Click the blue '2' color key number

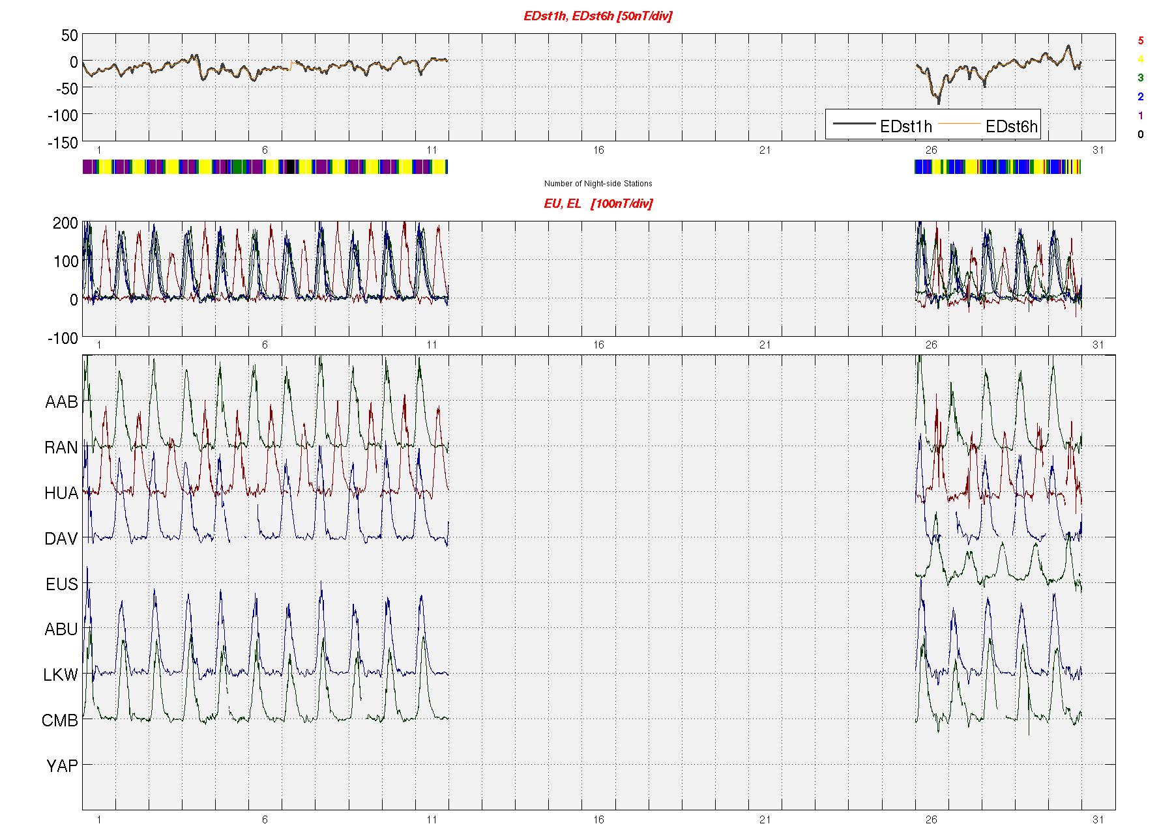coord(1140,97)
